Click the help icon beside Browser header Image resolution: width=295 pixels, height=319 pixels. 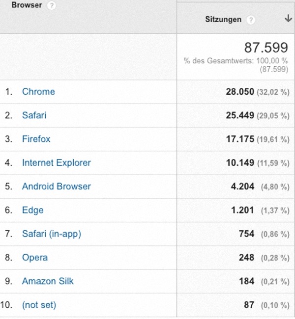pyautogui.click(x=51, y=6)
